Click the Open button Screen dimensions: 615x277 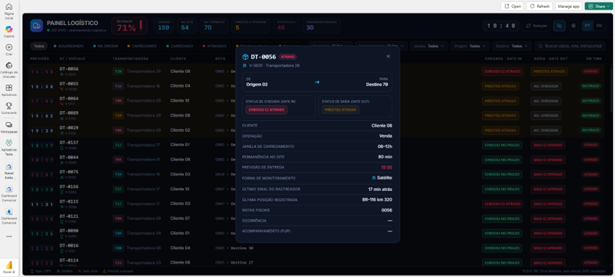click(x=512, y=6)
